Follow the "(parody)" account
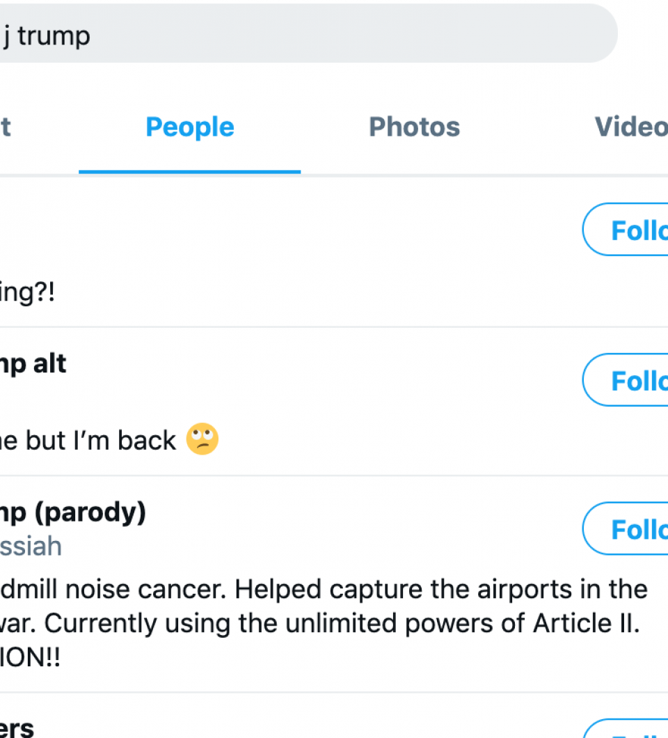 [626, 528]
